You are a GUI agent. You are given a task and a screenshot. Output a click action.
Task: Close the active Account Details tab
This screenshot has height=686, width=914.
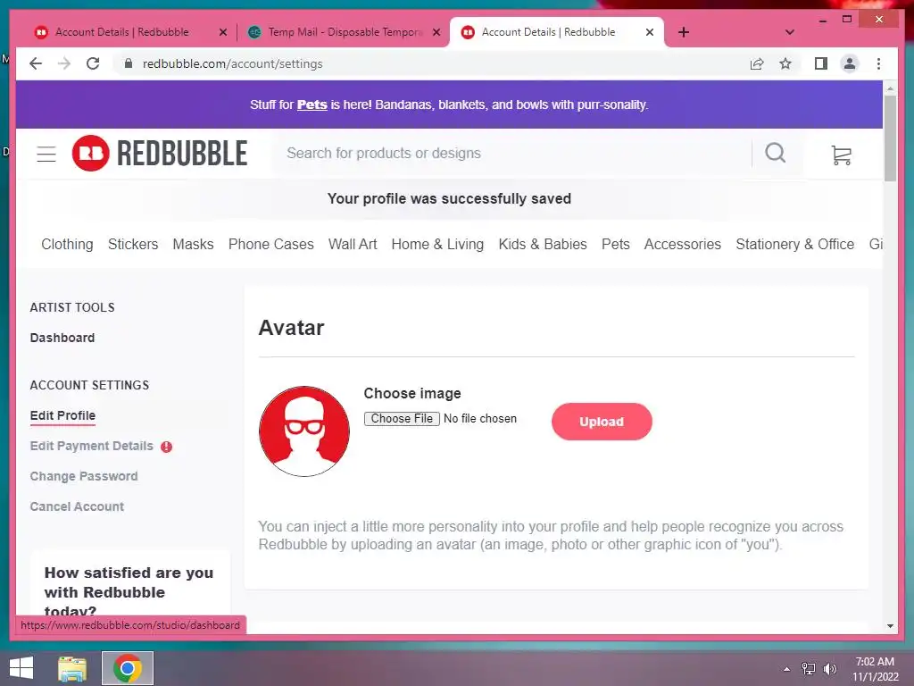(650, 32)
